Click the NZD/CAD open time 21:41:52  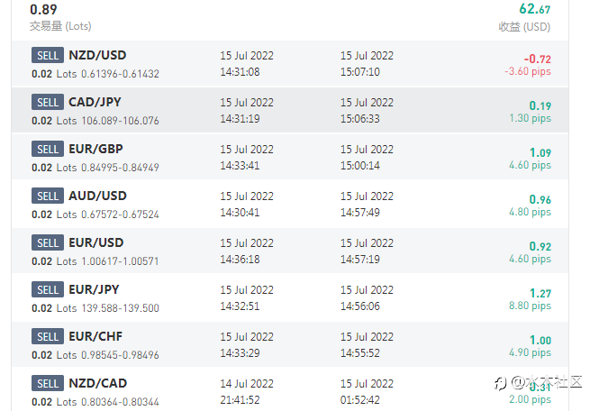point(240,400)
